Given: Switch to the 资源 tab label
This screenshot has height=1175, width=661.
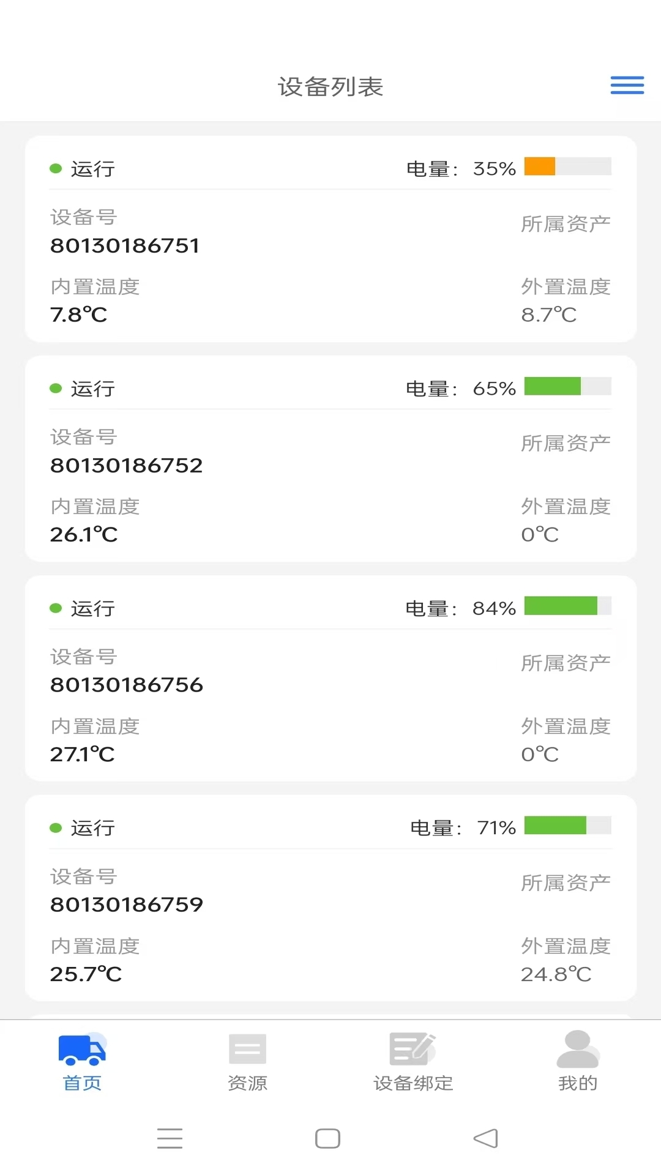Looking at the screenshot, I should click(247, 1083).
